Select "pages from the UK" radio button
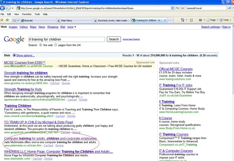The width and height of the screenshot is (234, 161). coord(56,45)
